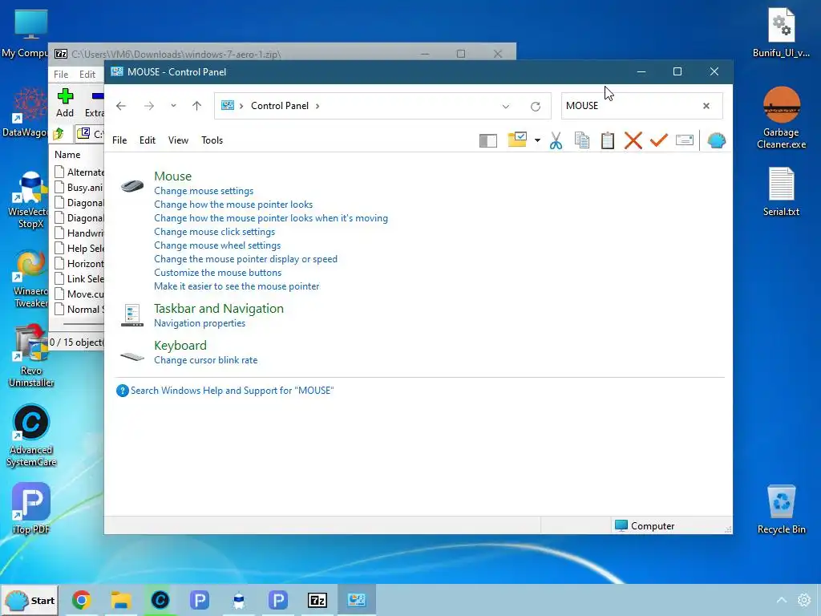Open Change mouse wheel settings
The width and height of the screenshot is (821, 616).
pos(217,245)
